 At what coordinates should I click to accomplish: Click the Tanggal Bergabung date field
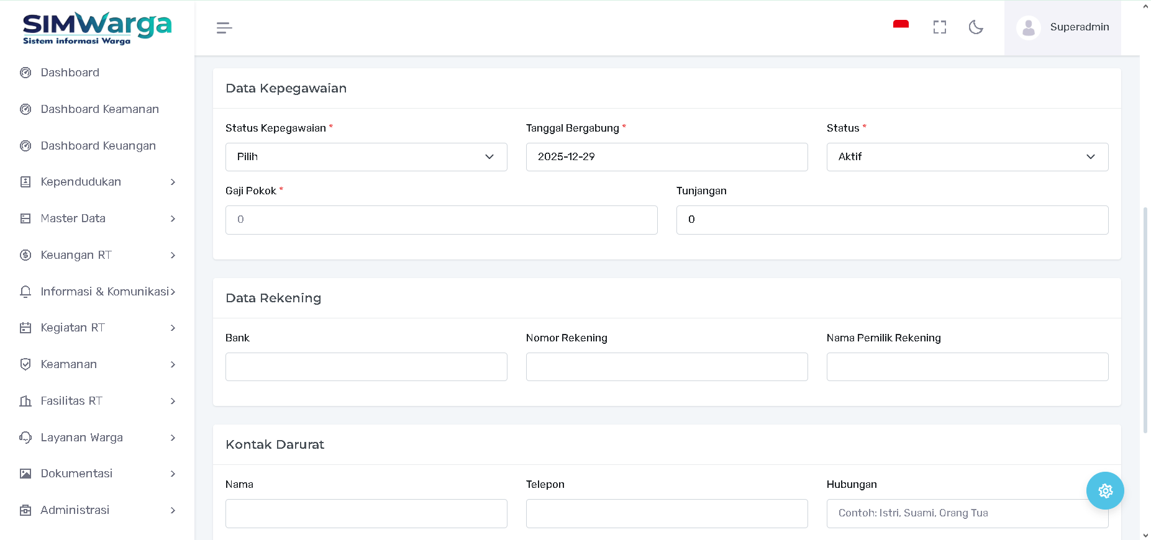[666, 157]
